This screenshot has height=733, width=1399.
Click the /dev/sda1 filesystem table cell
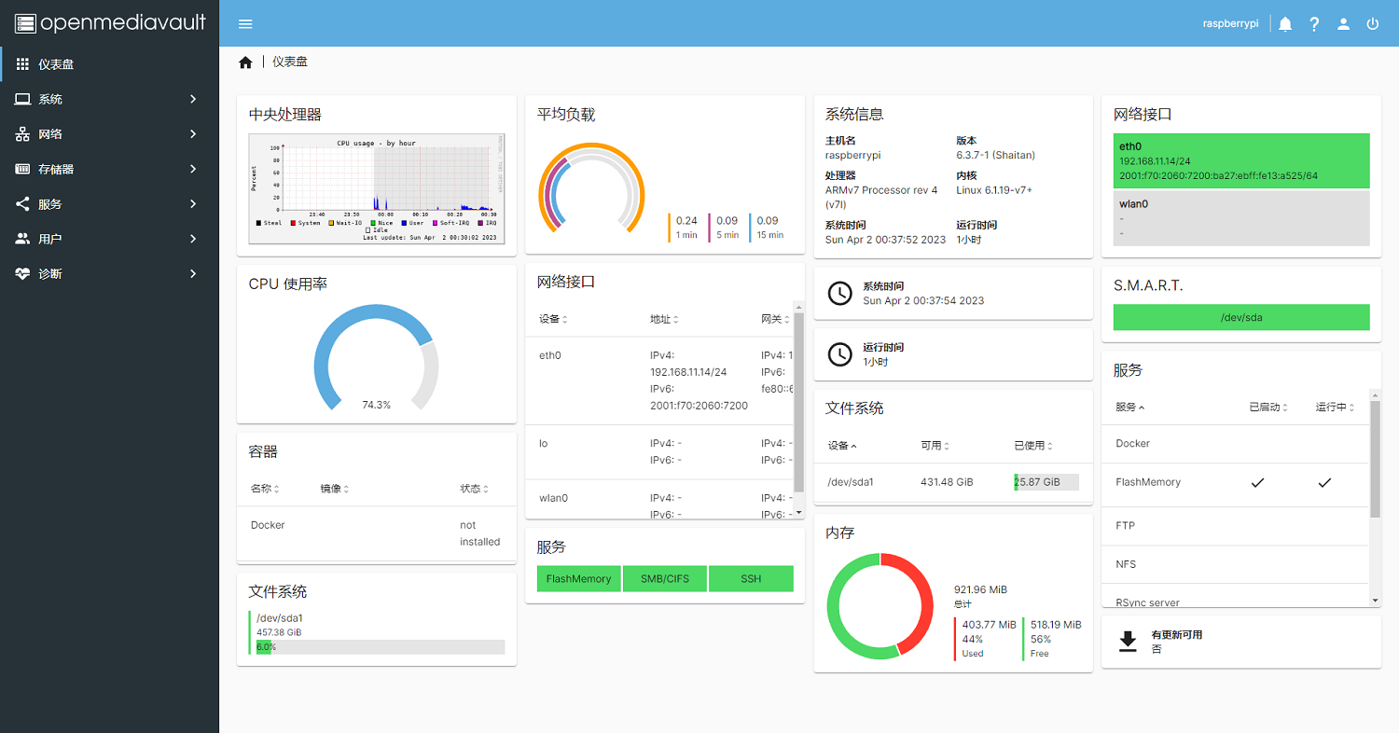click(851, 482)
